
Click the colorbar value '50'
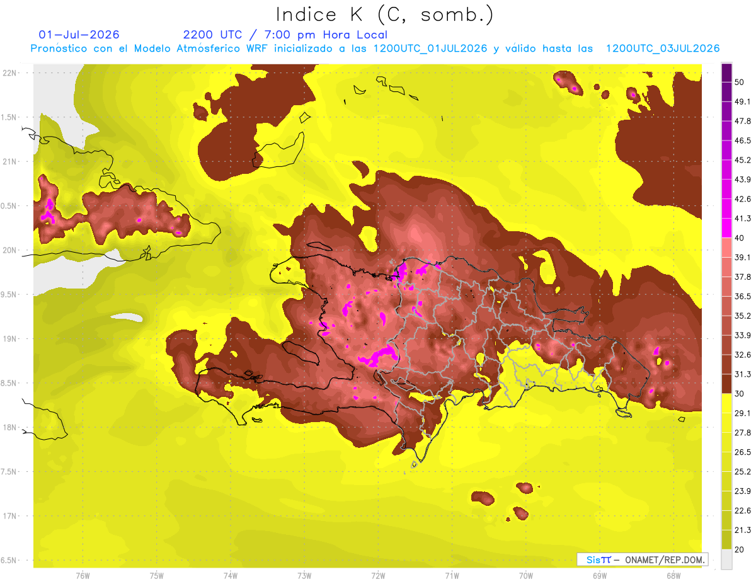pyautogui.click(x=741, y=83)
